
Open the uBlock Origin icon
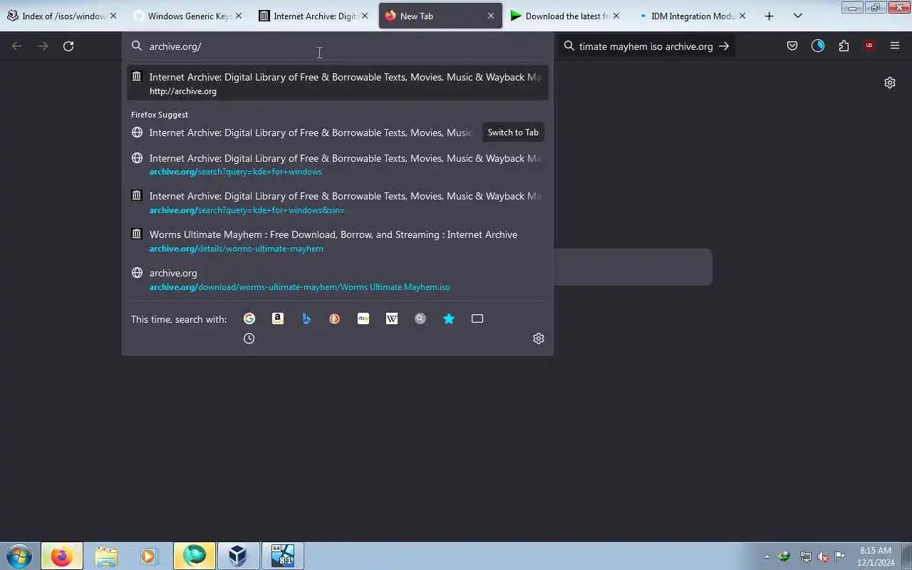click(869, 46)
